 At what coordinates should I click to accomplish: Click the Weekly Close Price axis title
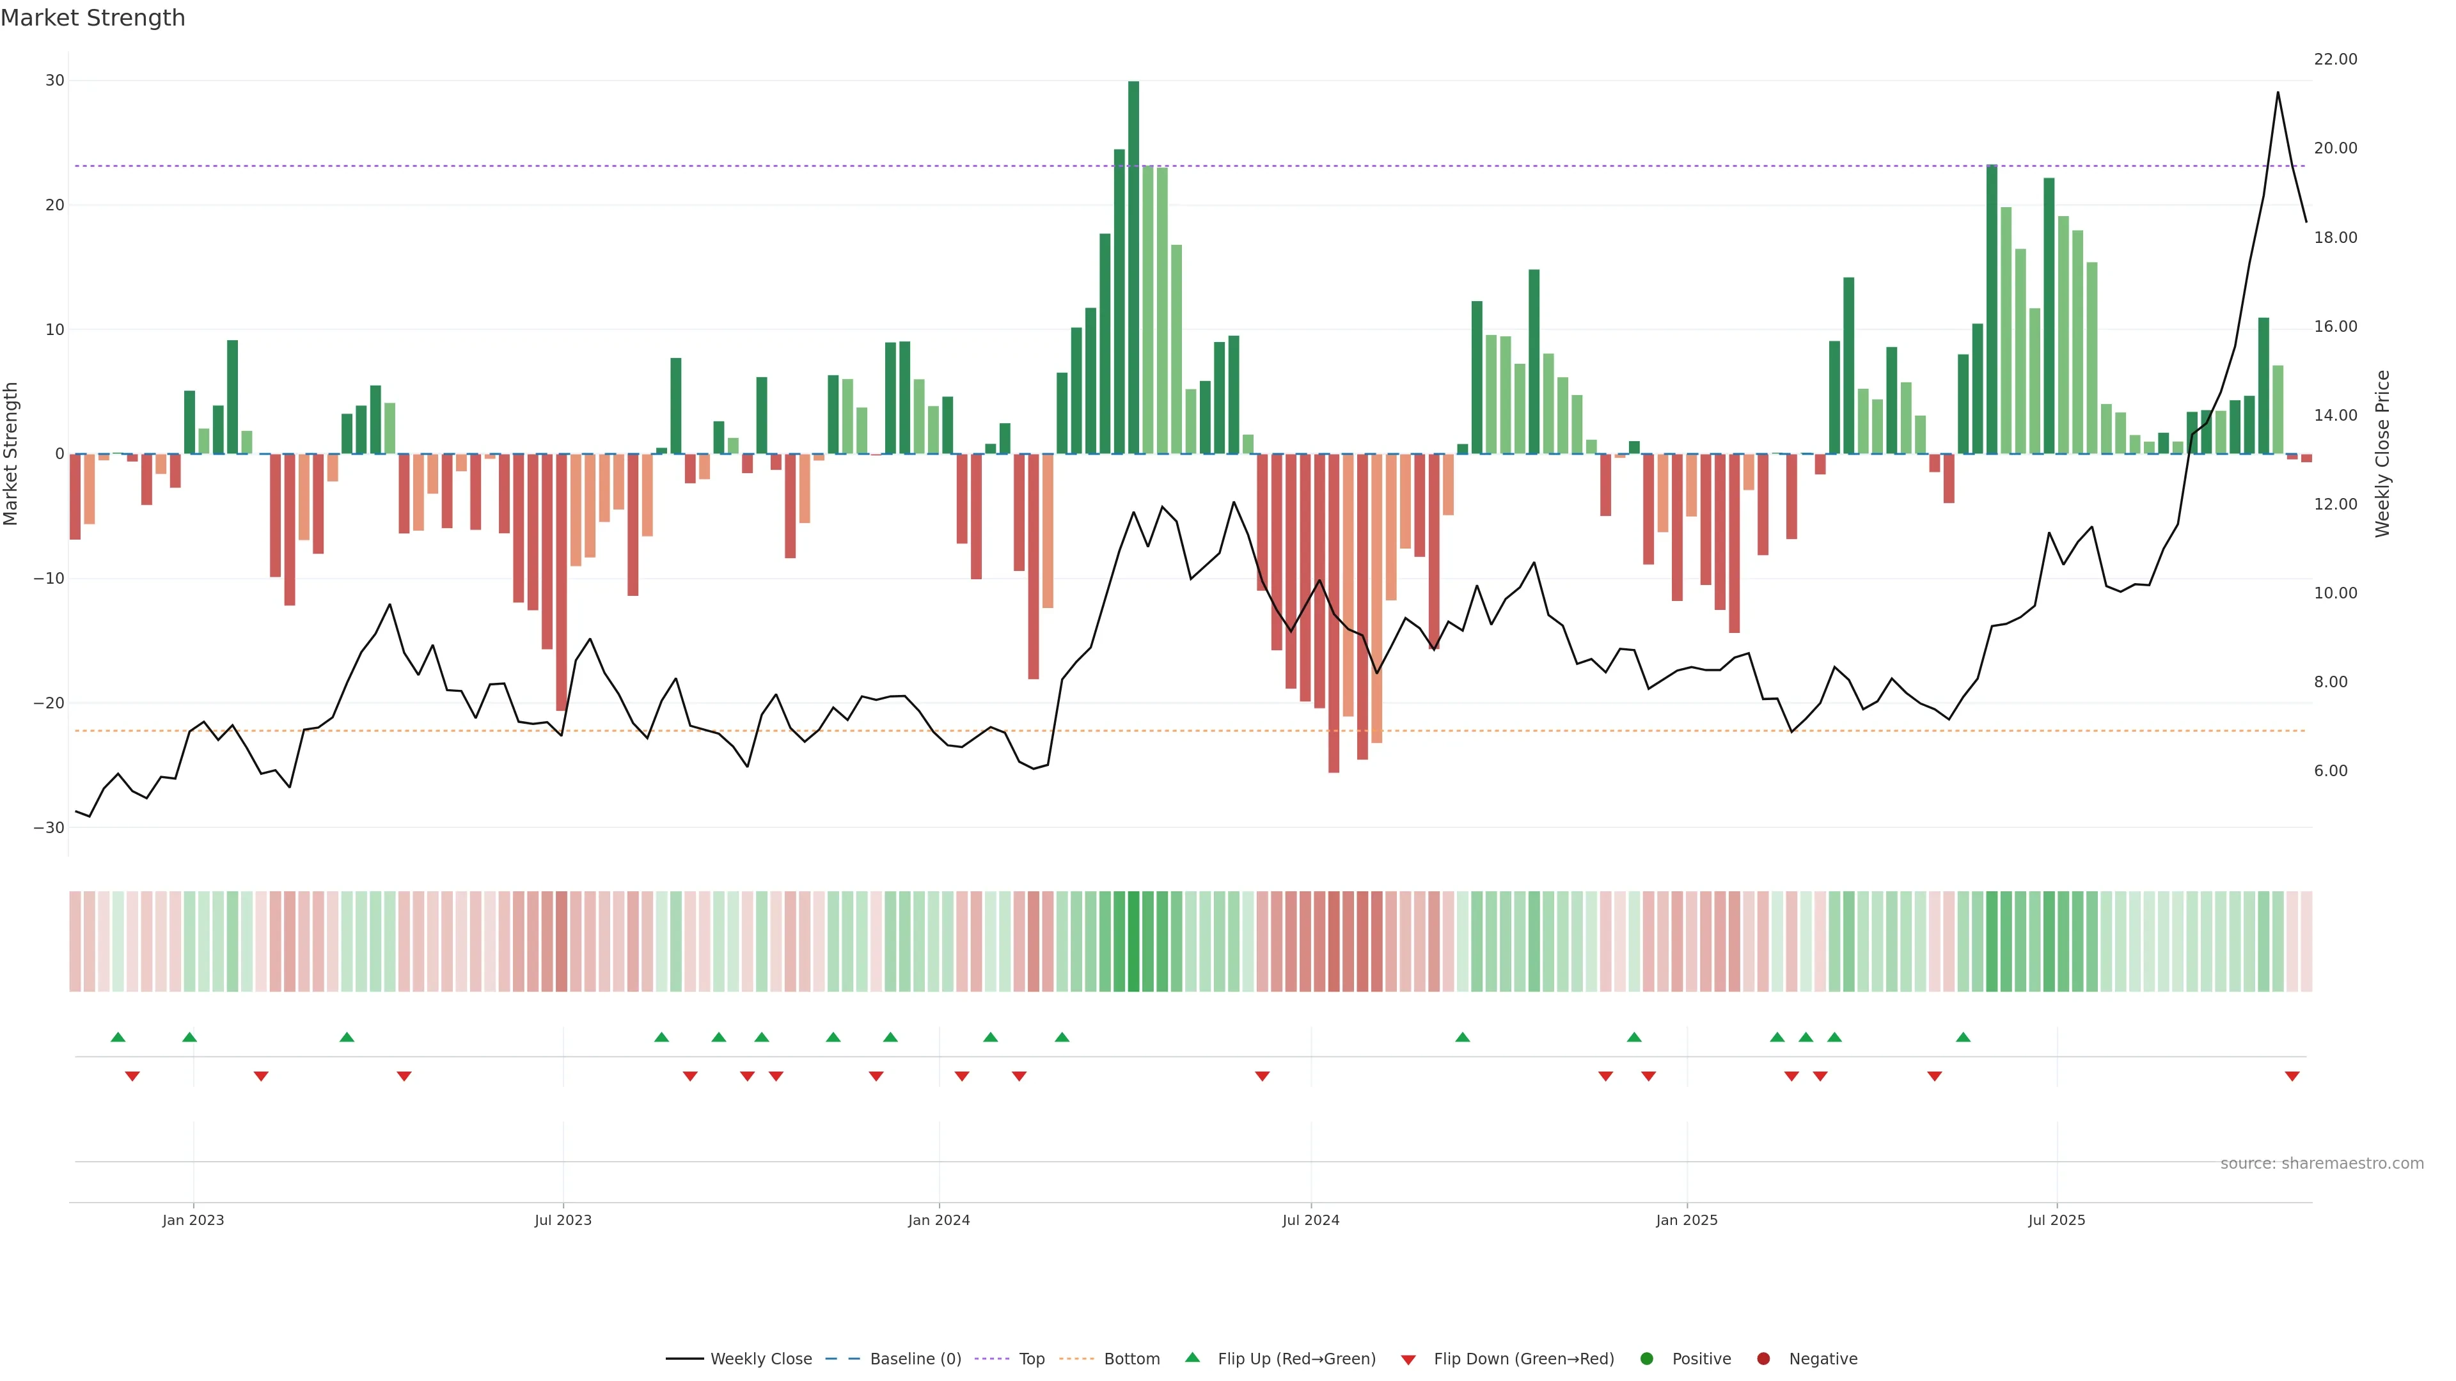[x=2382, y=454]
